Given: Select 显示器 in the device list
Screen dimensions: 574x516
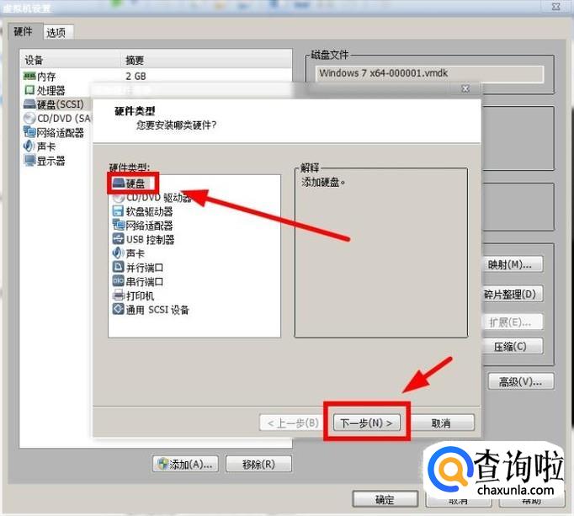Looking at the screenshot, I should 50,161.
